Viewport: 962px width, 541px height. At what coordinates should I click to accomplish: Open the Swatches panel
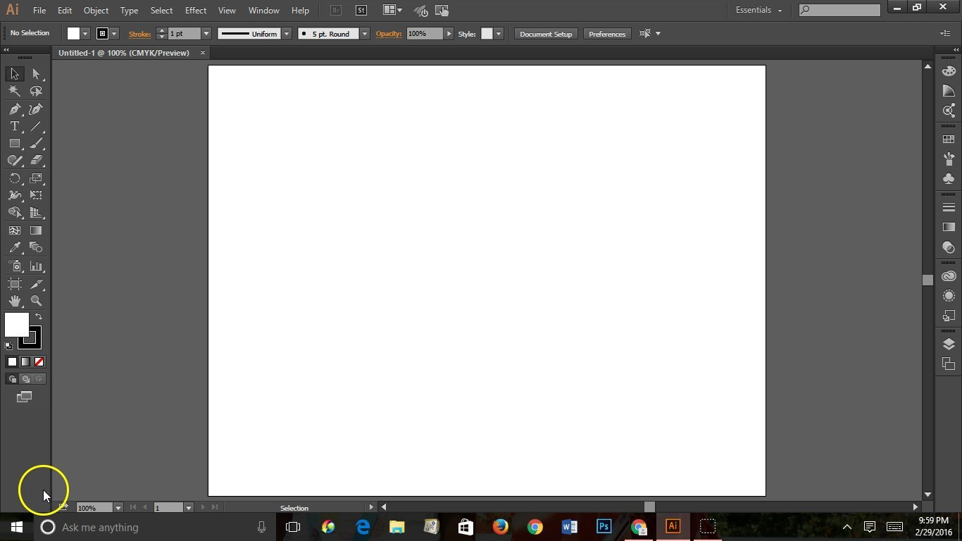pyautogui.click(x=949, y=139)
